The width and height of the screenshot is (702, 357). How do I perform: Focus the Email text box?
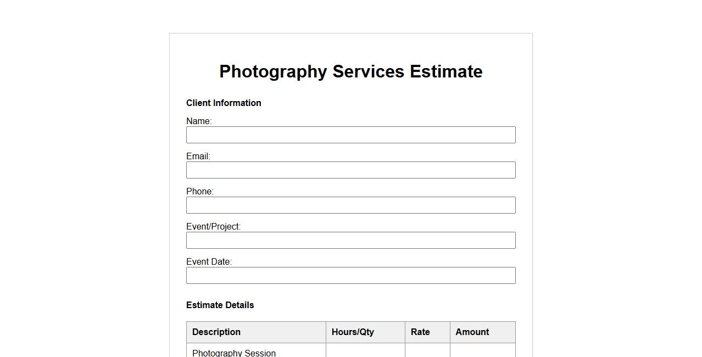click(x=350, y=170)
